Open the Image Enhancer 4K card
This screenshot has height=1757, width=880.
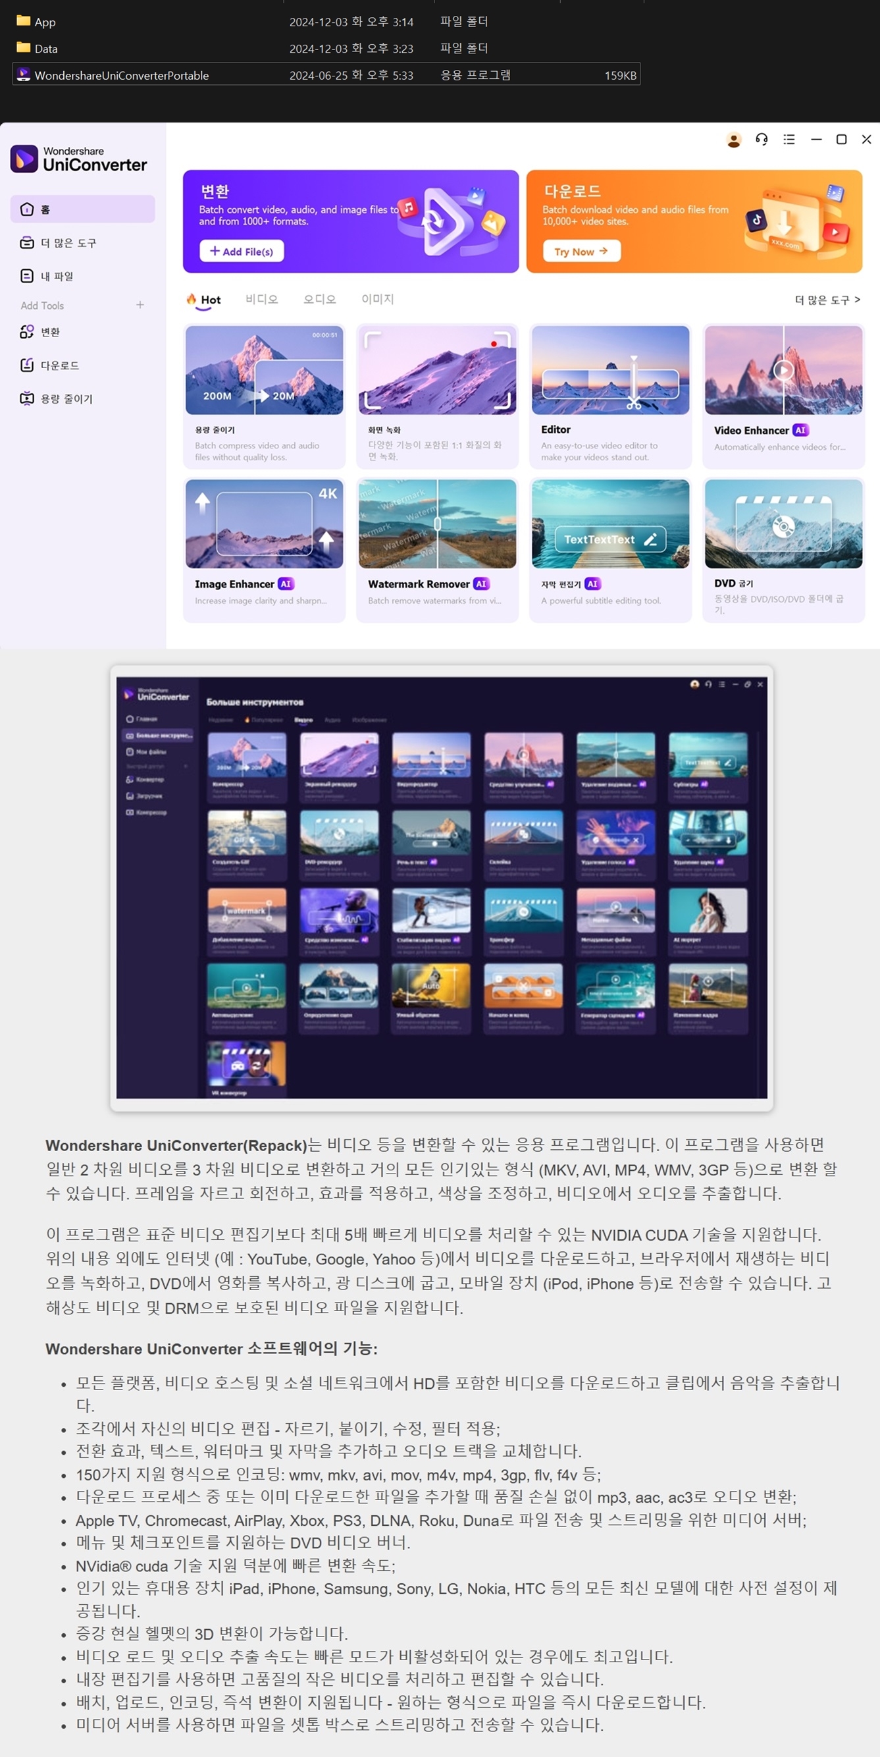tap(265, 550)
